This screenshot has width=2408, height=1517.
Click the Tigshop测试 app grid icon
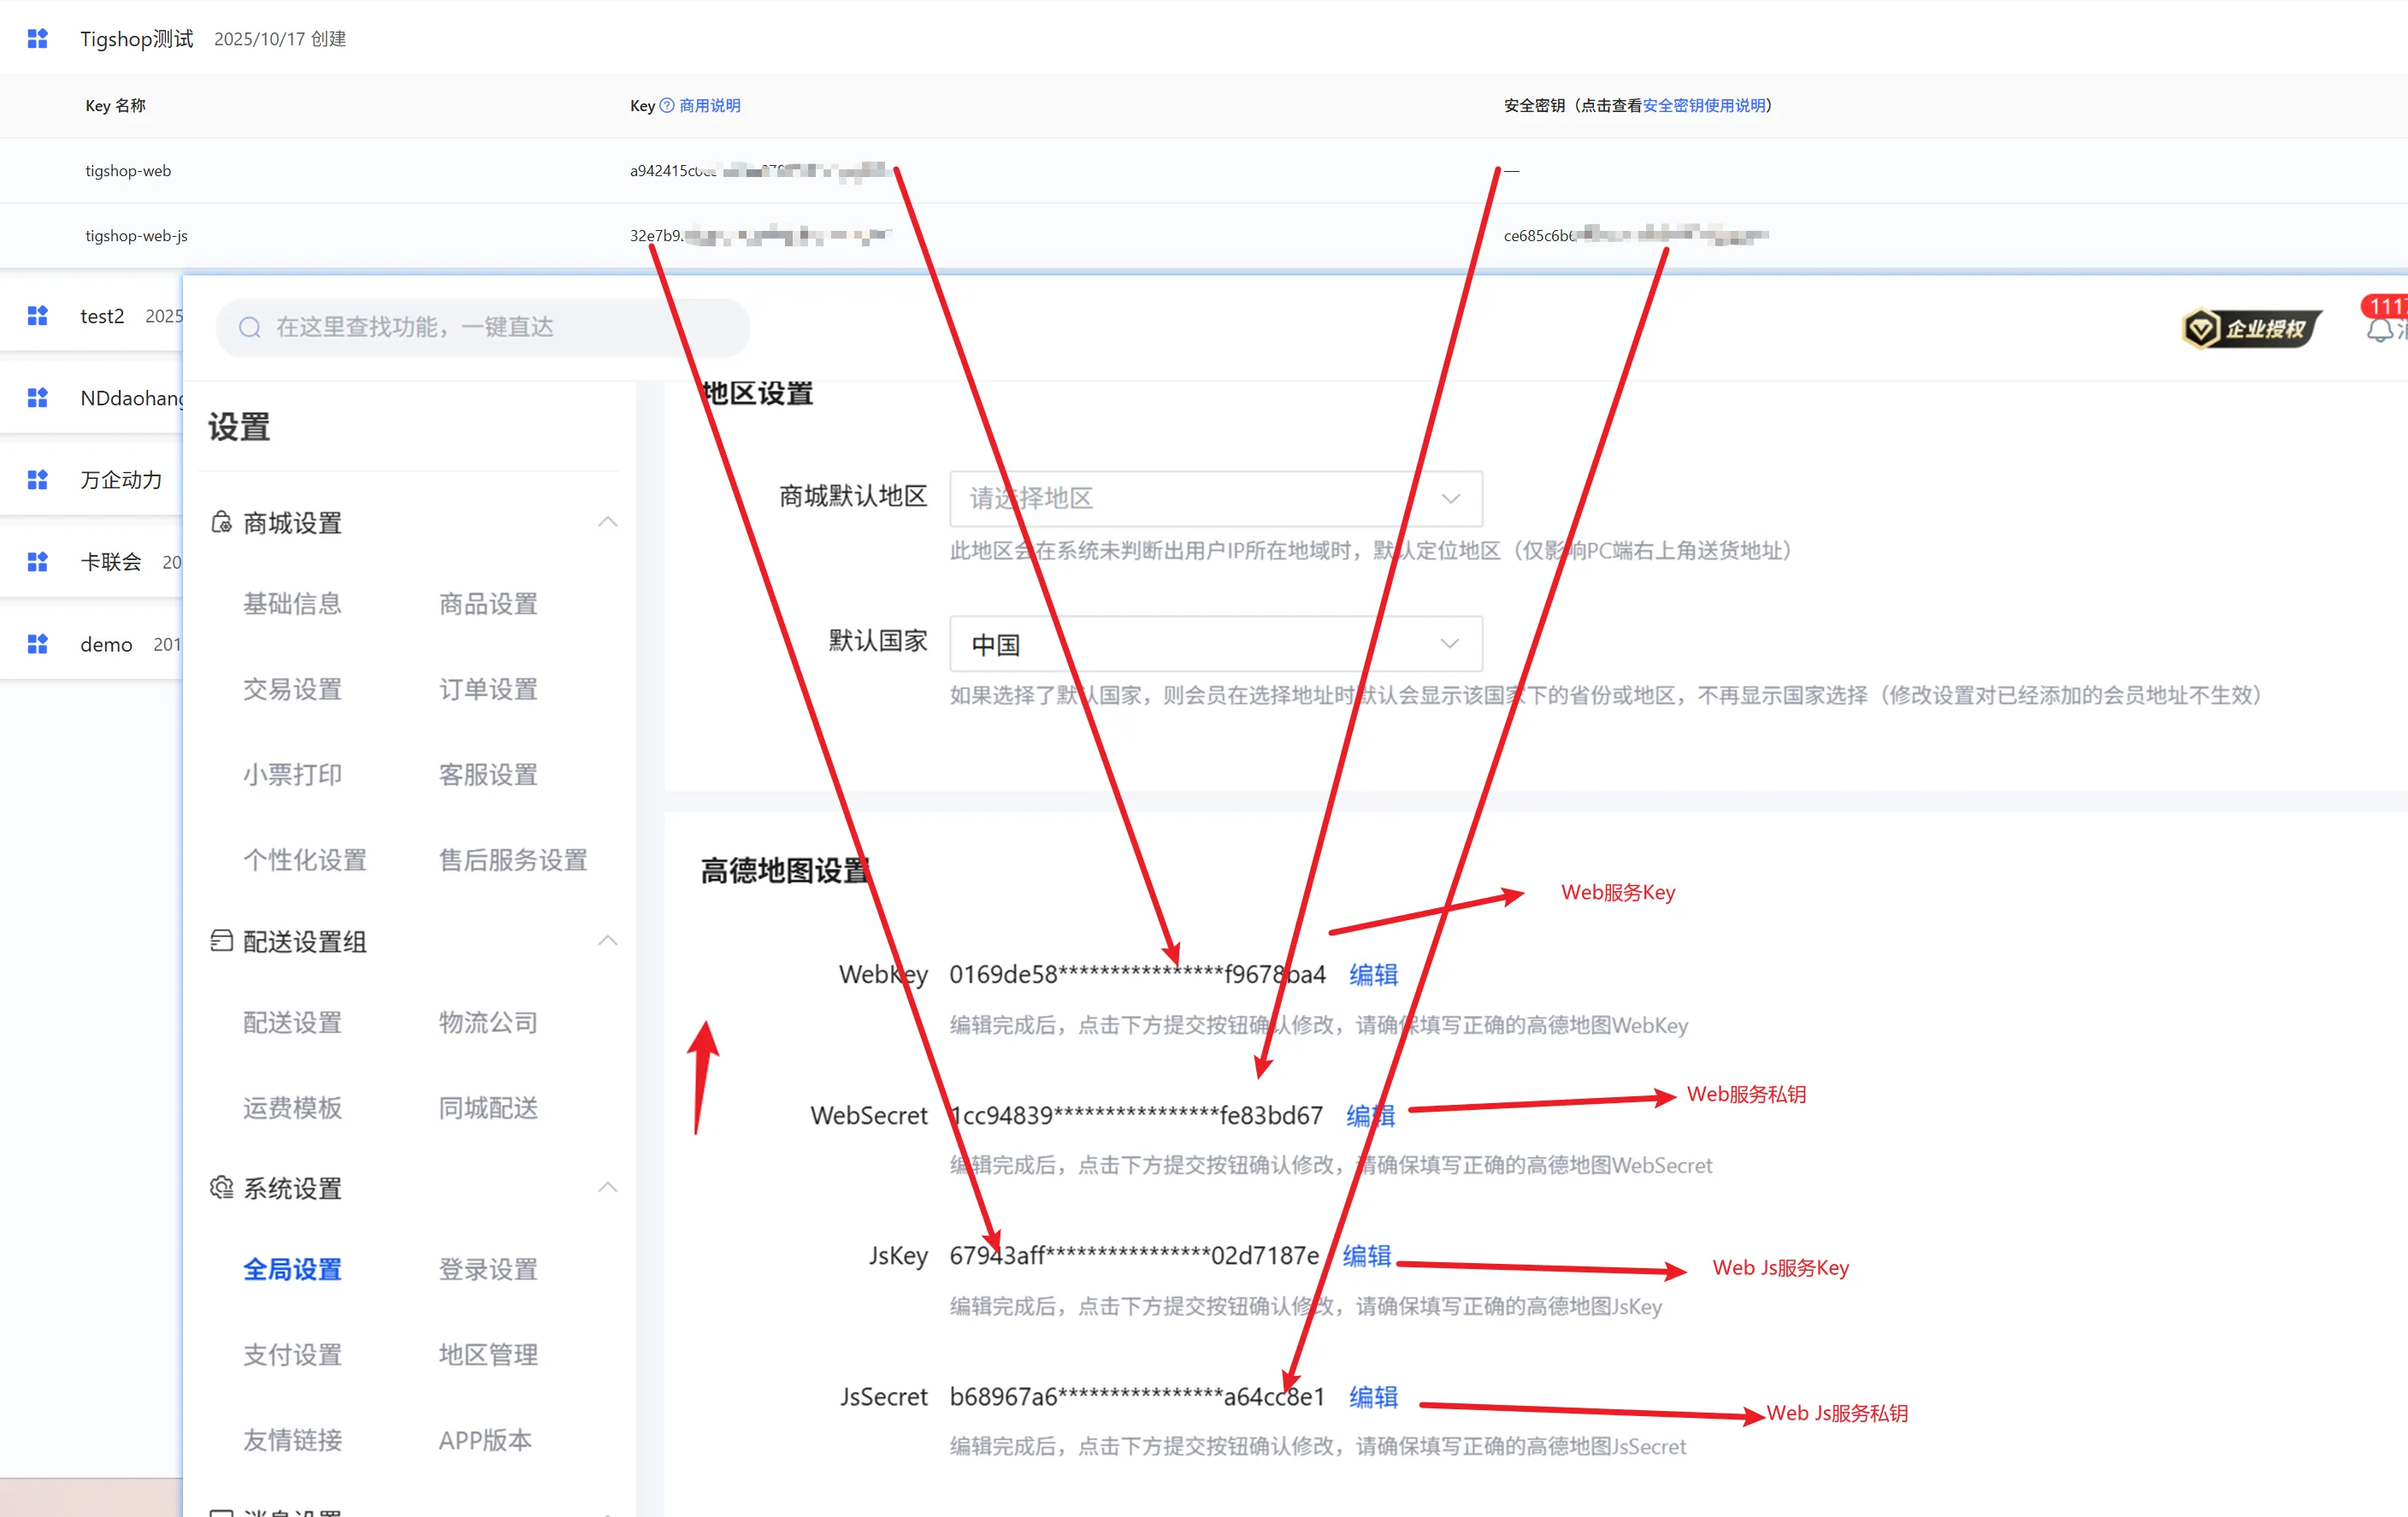coord(37,39)
